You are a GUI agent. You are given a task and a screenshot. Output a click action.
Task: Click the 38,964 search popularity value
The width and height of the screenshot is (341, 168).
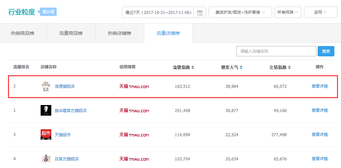[232, 86]
